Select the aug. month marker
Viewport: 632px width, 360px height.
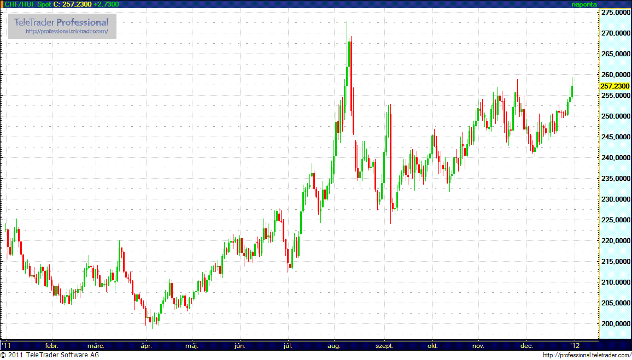coord(335,346)
